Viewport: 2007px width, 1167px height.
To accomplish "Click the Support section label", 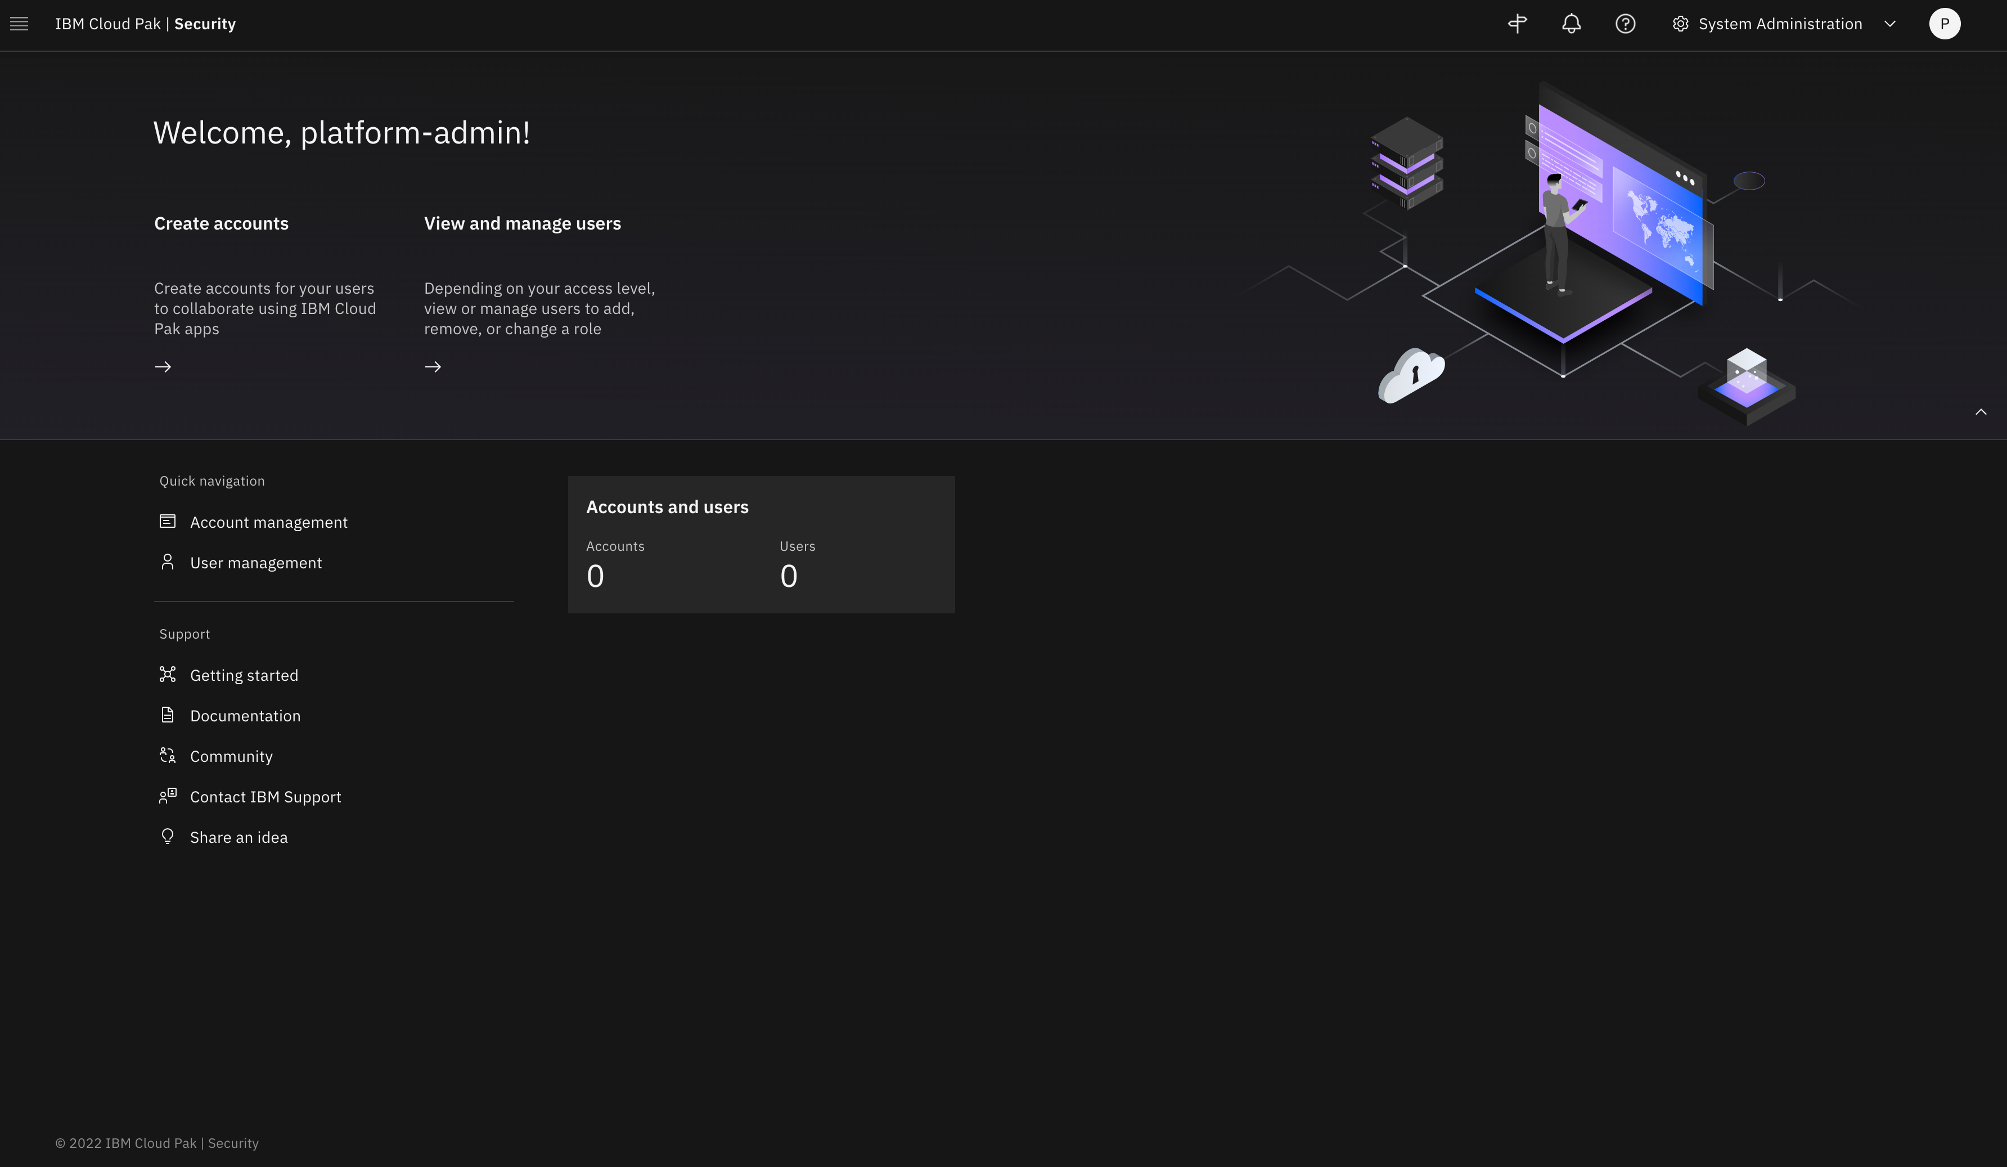I will point(184,634).
